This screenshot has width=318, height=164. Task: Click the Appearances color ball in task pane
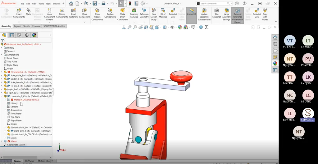coord(275,63)
